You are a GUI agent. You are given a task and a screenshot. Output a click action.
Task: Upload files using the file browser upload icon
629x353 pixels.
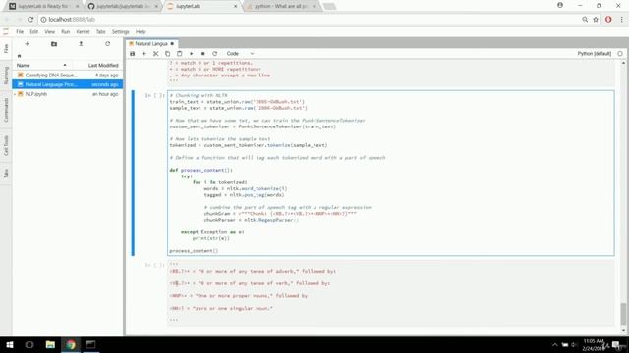coord(81,44)
